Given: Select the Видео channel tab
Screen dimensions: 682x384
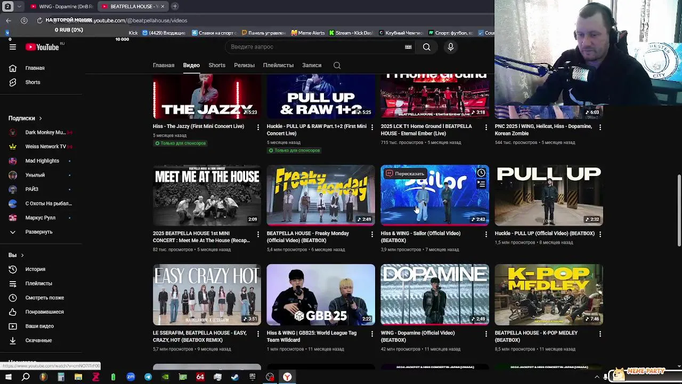Looking at the screenshot, I should (191, 65).
